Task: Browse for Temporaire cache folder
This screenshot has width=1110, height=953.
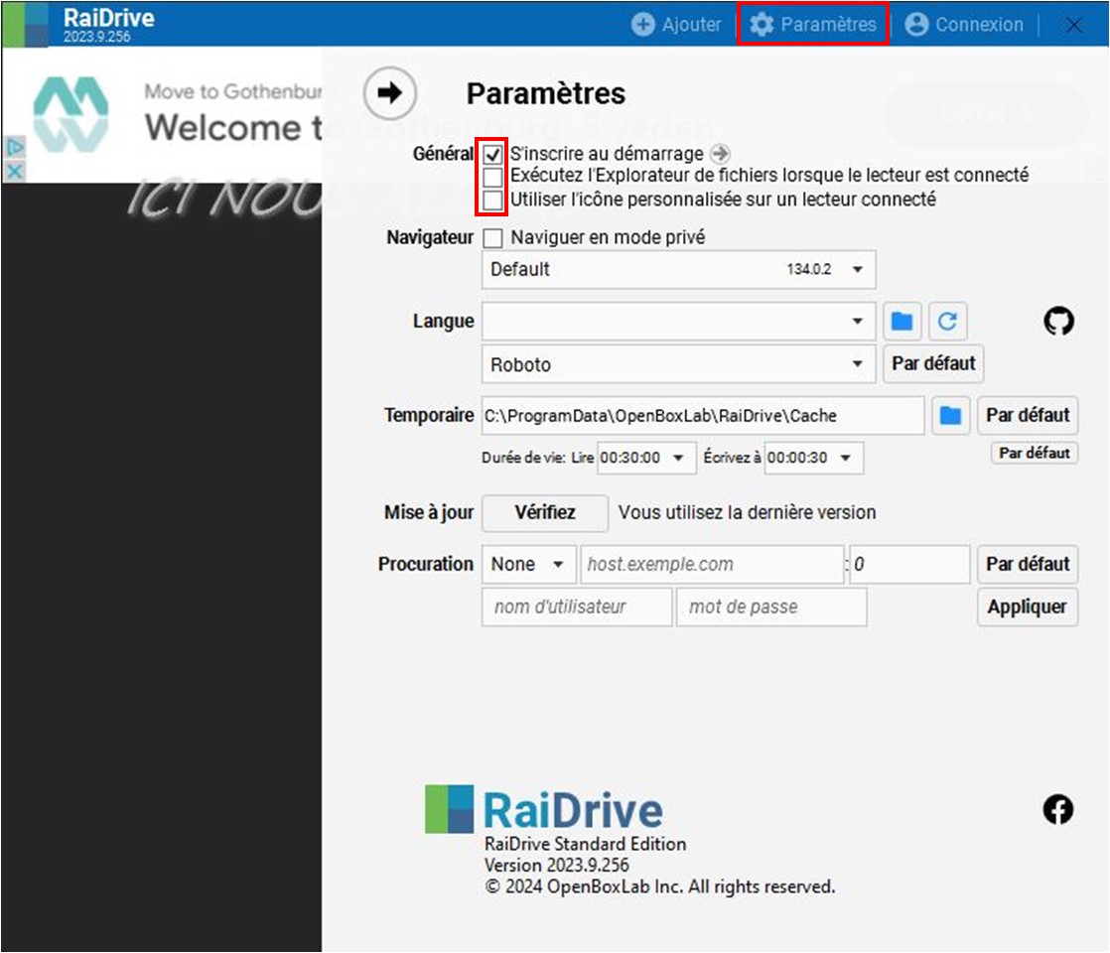Action: [950, 415]
